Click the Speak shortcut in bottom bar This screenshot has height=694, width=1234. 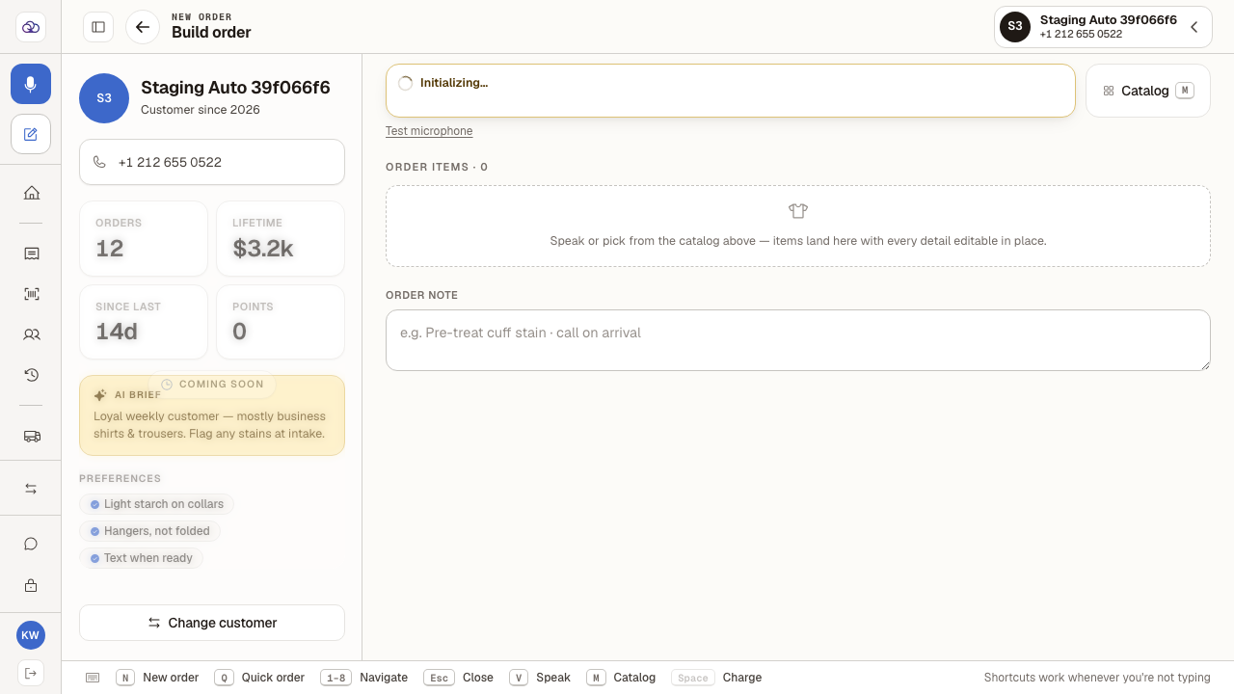click(540, 678)
